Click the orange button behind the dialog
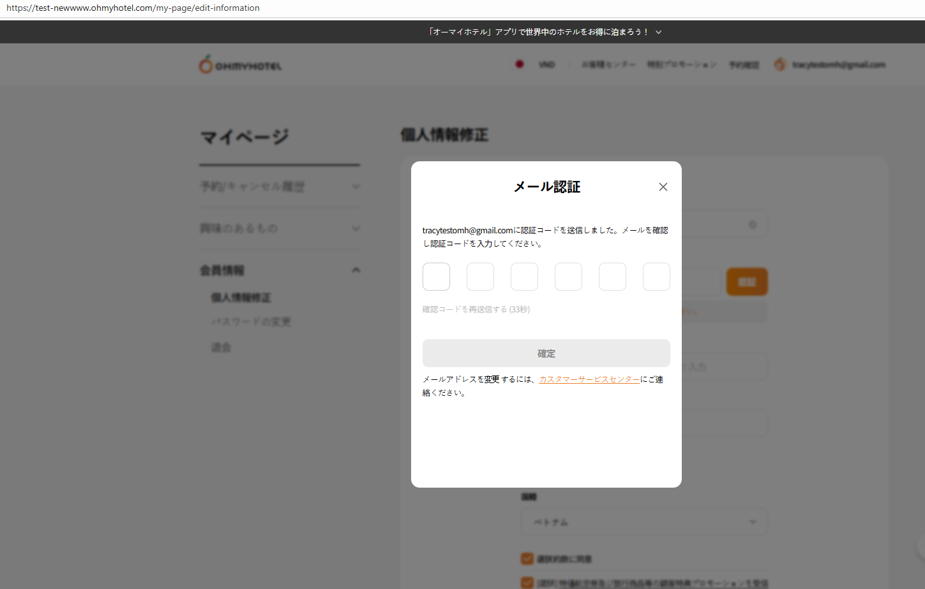 [x=747, y=282]
